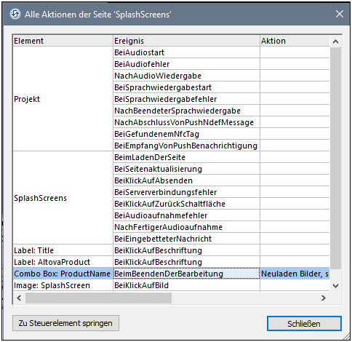This screenshot has width=352, height=342.
Task: Click the Schließen button
Action: point(304,324)
